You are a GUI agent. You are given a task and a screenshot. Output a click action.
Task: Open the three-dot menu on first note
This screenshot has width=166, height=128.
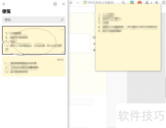[x=62, y=30]
